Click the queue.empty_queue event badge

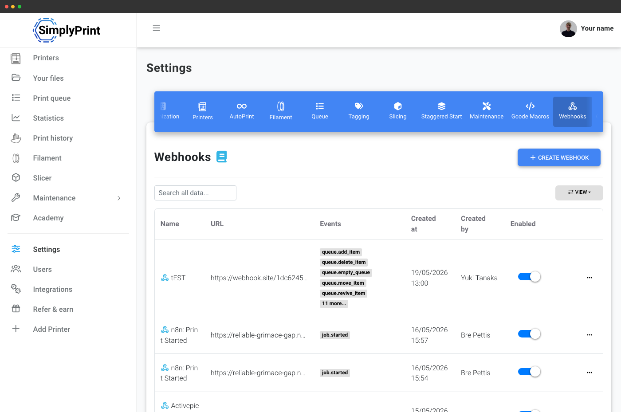tap(346, 272)
